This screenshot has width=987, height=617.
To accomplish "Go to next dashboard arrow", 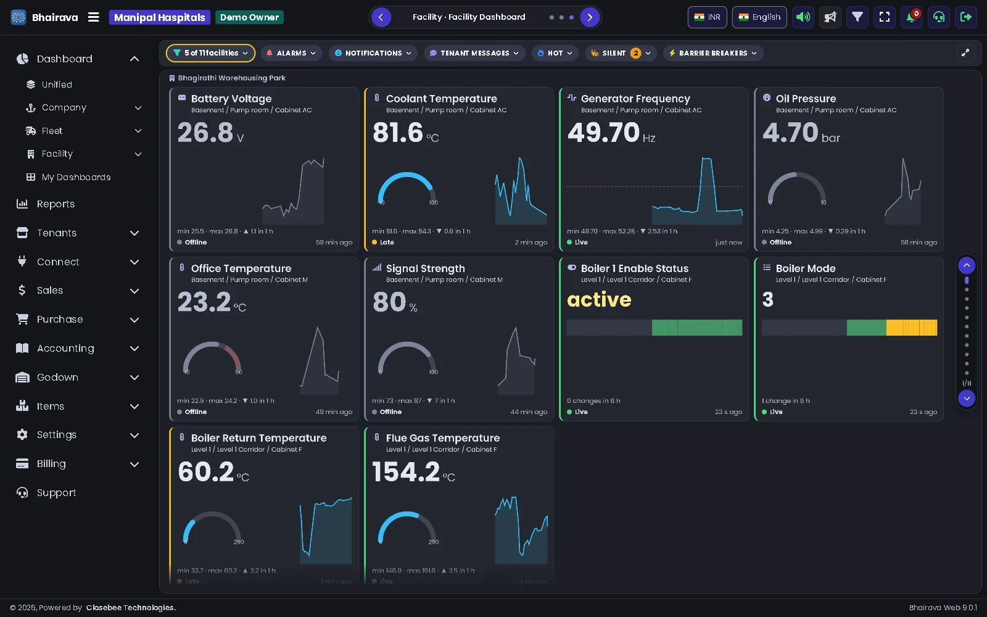I will [590, 17].
